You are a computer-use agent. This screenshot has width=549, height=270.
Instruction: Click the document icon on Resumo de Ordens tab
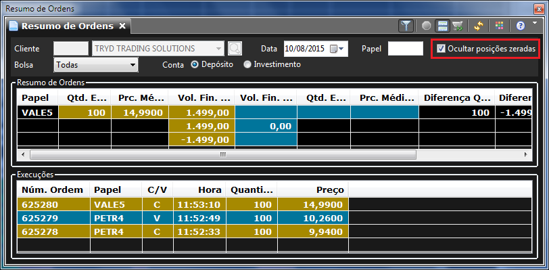[14, 26]
